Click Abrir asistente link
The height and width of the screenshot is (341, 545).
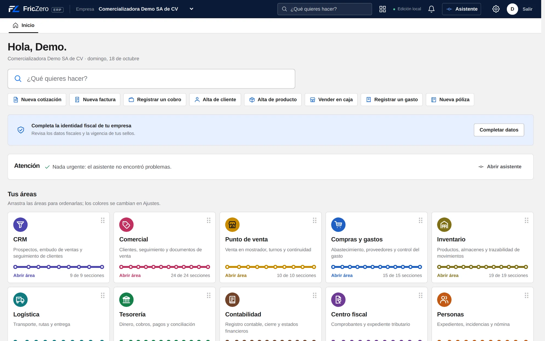coord(500,167)
